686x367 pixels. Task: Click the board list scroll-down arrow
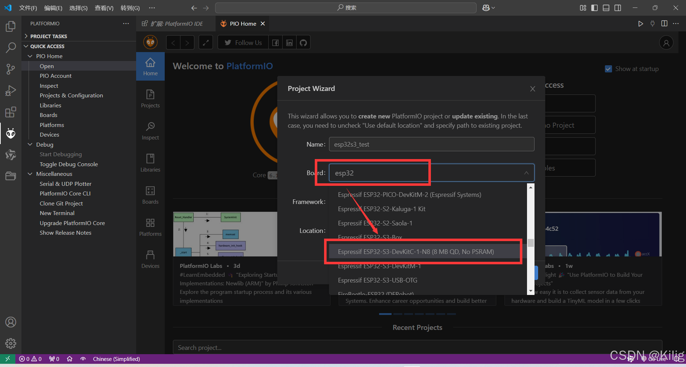531,291
